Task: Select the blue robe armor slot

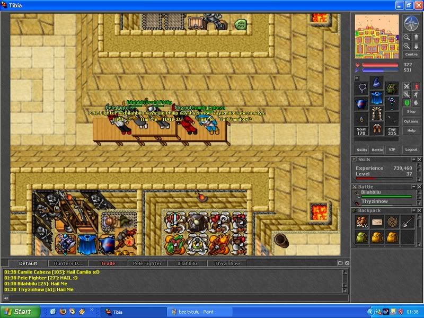Action: (x=377, y=98)
